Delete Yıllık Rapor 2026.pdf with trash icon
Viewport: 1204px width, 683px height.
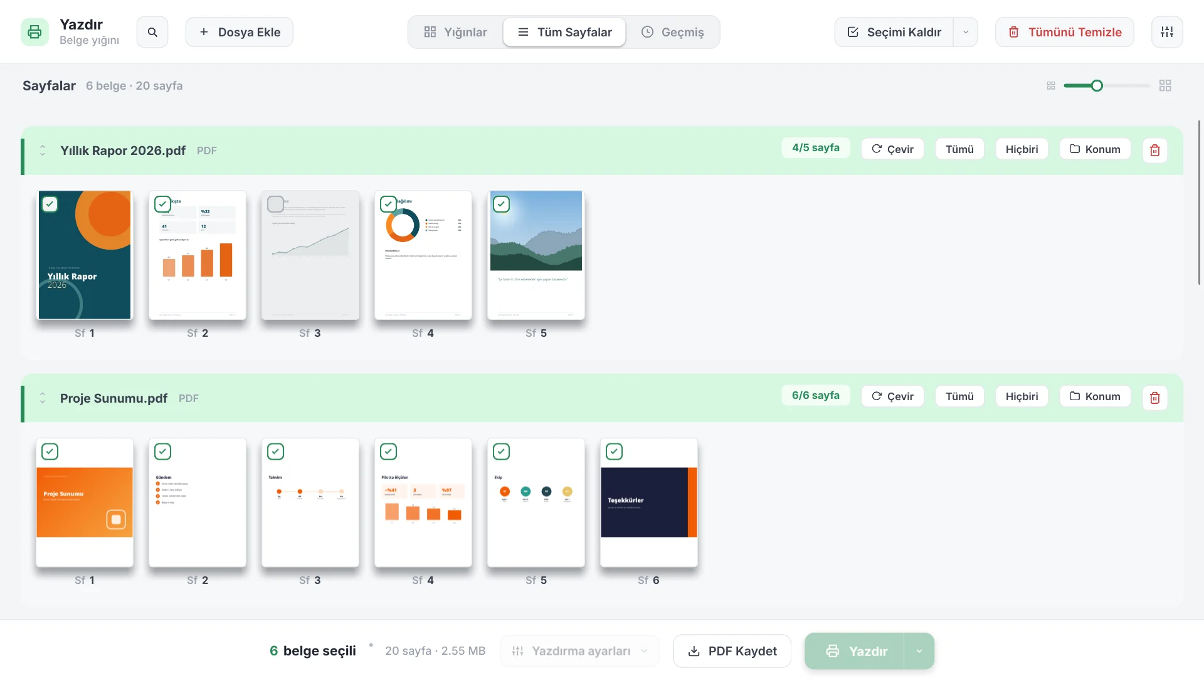pyautogui.click(x=1154, y=150)
